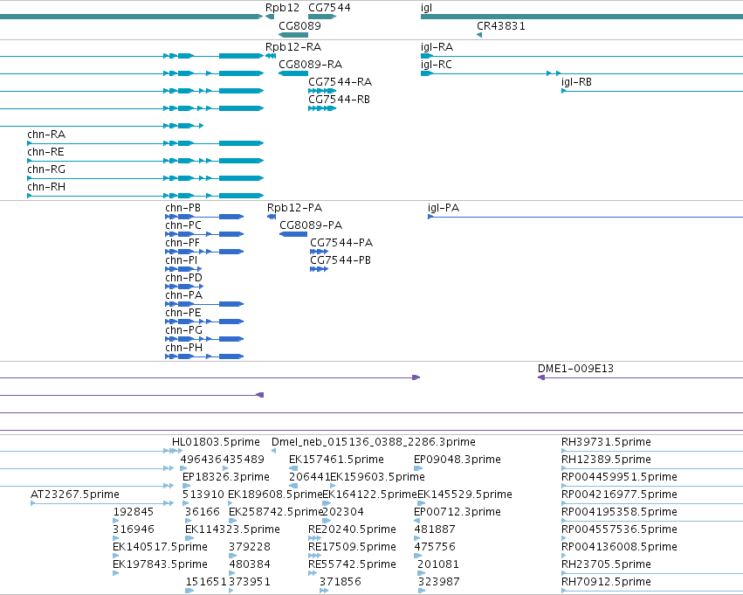Click the chn-RA transcript label
Screen dimensions: 743x595
46,135
